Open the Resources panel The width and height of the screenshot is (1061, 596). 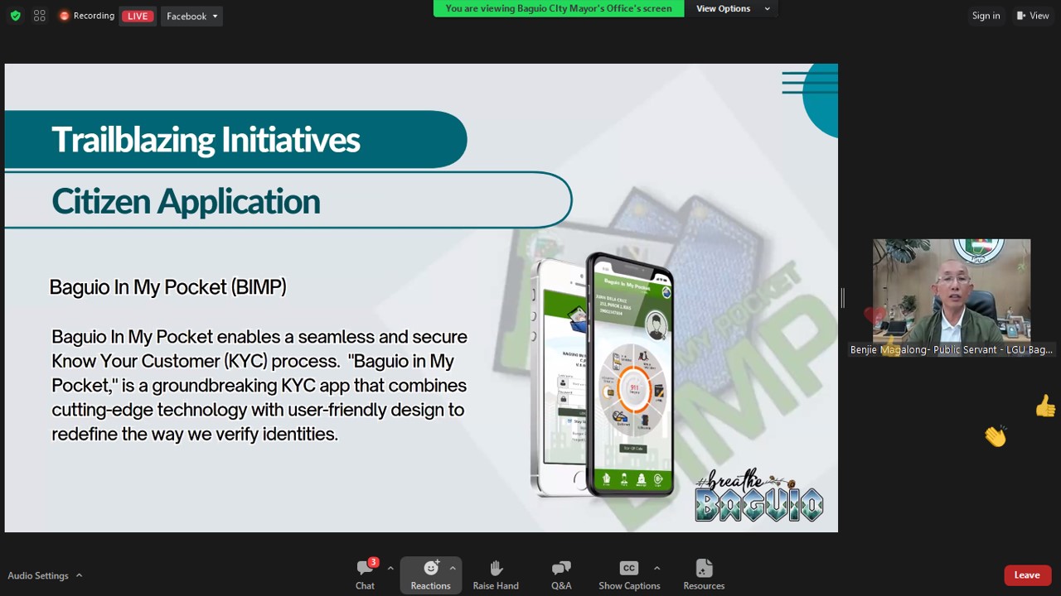pyautogui.click(x=704, y=574)
